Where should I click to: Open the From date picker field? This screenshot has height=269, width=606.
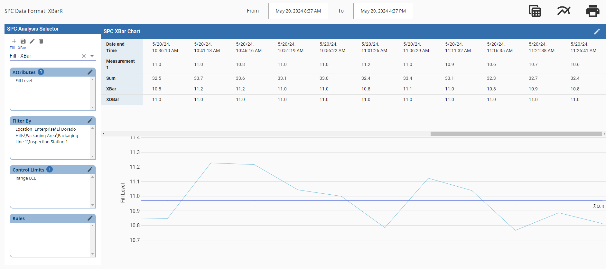[x=298, y=11]
